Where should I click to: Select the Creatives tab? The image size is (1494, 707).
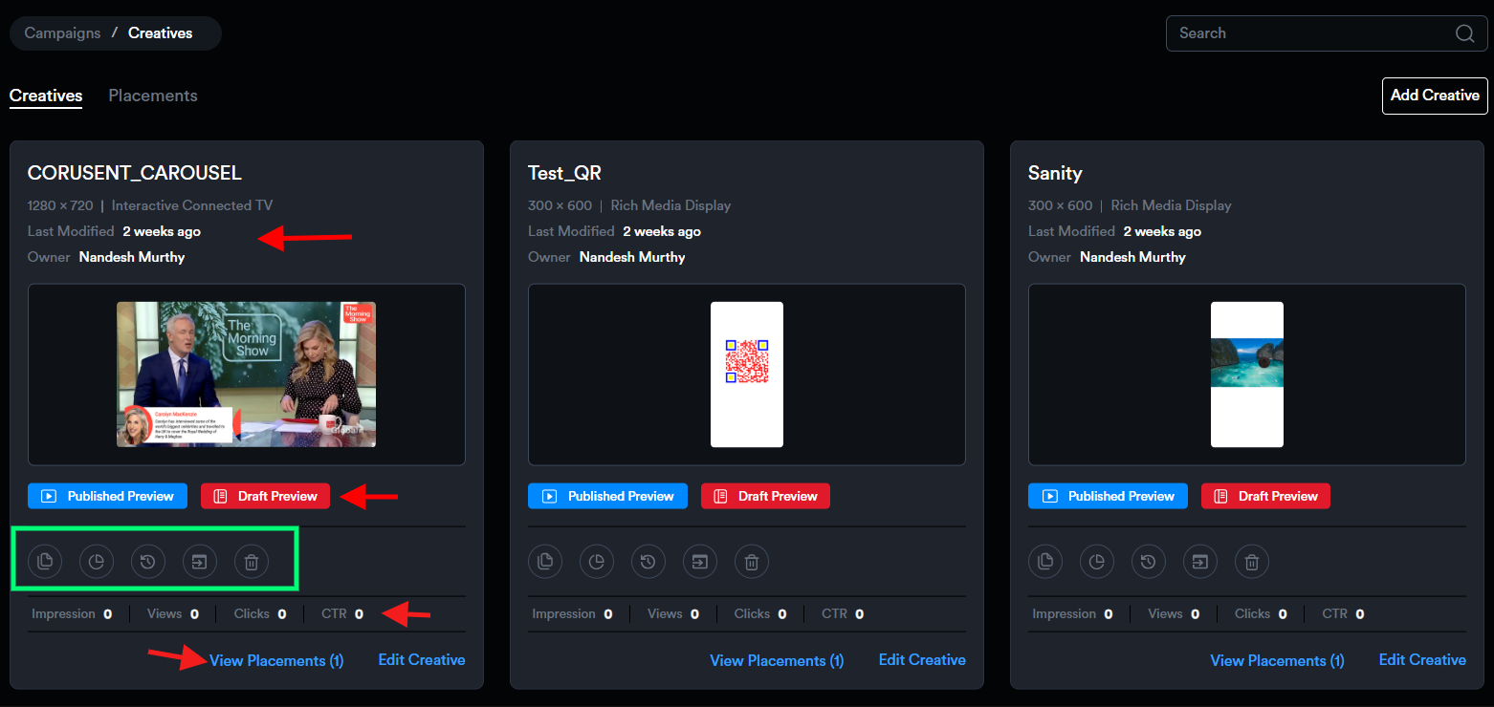click(x=46, y=96)
